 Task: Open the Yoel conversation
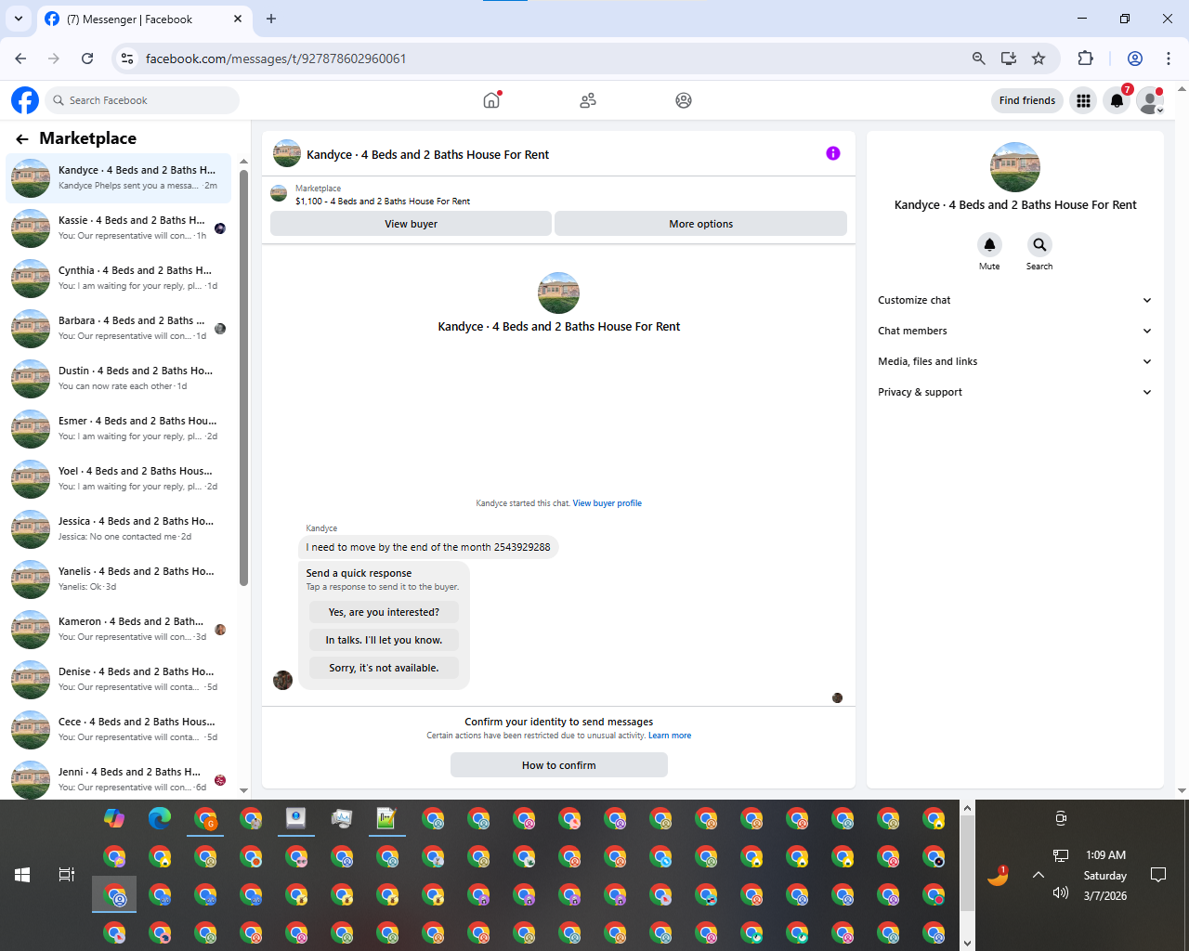click(119, 478)
